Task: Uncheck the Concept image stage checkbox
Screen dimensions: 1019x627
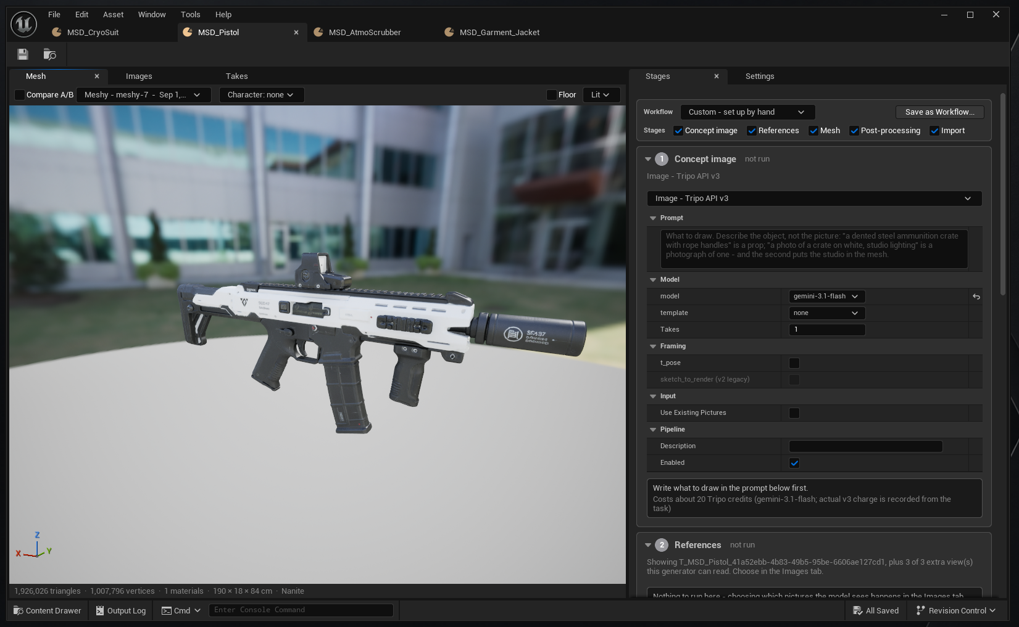Action: (678, 131)
